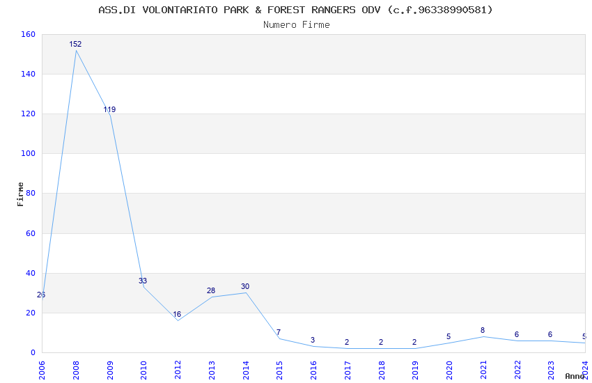Click the y-axis value 40
This screenshot has width=592, height=383.
click(x=31, y=273)
